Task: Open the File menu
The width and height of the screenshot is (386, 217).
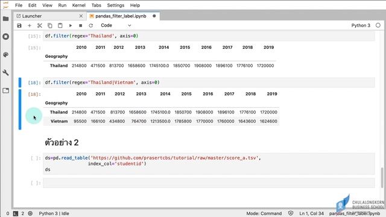Action: 19,5
